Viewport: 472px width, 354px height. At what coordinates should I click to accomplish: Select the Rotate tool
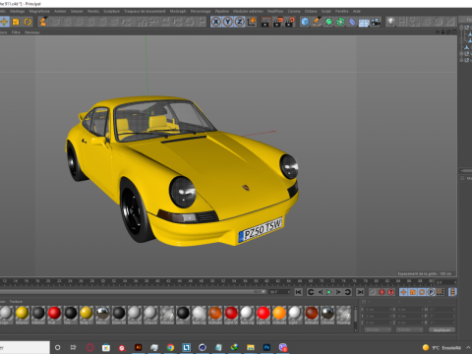[28, 22]
